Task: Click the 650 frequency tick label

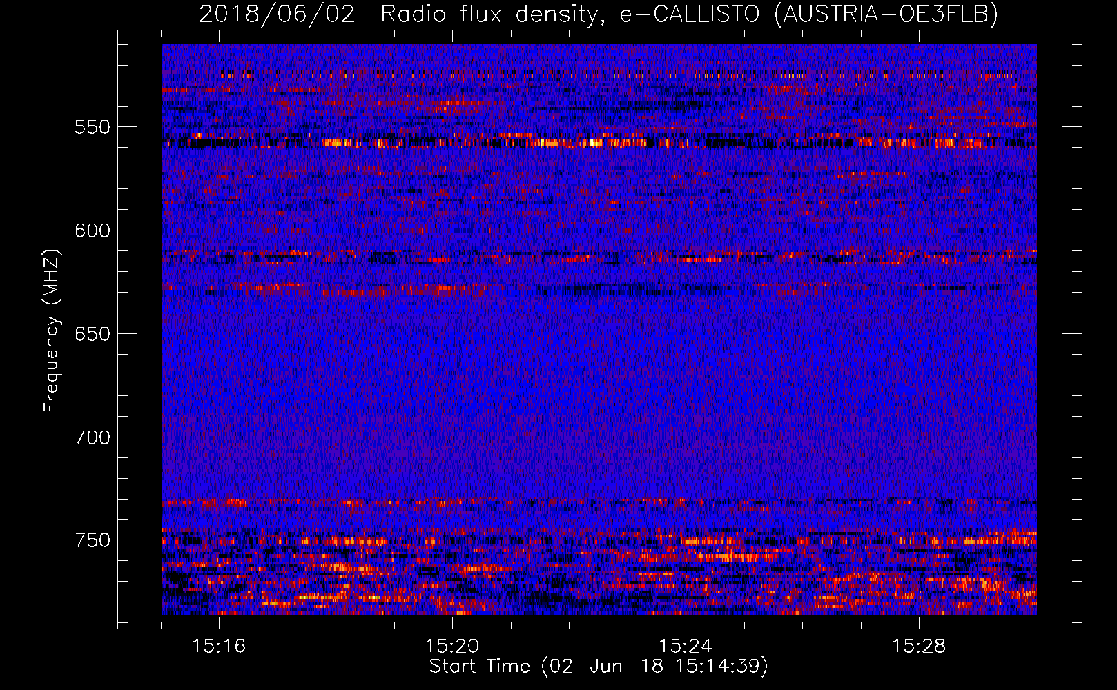Action: pyautogui.click(x=93, y=334)
